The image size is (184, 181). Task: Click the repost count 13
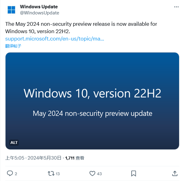(x=58, y=174)
